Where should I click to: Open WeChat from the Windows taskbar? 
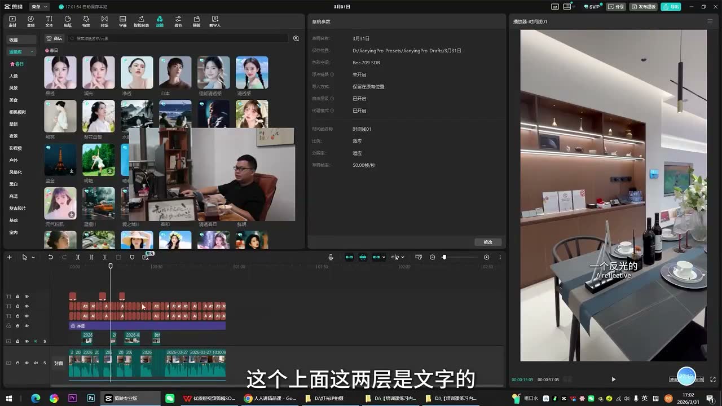(x=170, y=398)
